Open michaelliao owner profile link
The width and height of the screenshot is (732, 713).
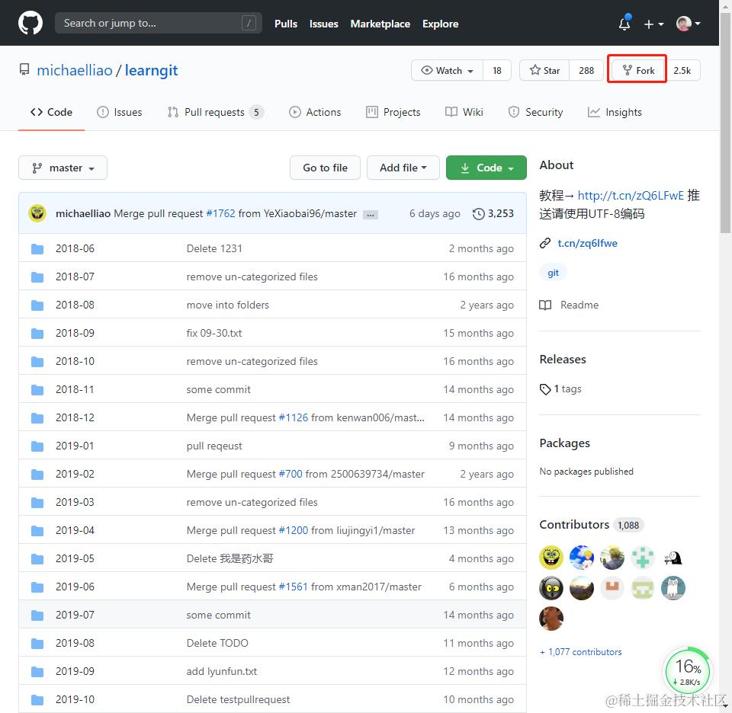(x=75, y=70)
